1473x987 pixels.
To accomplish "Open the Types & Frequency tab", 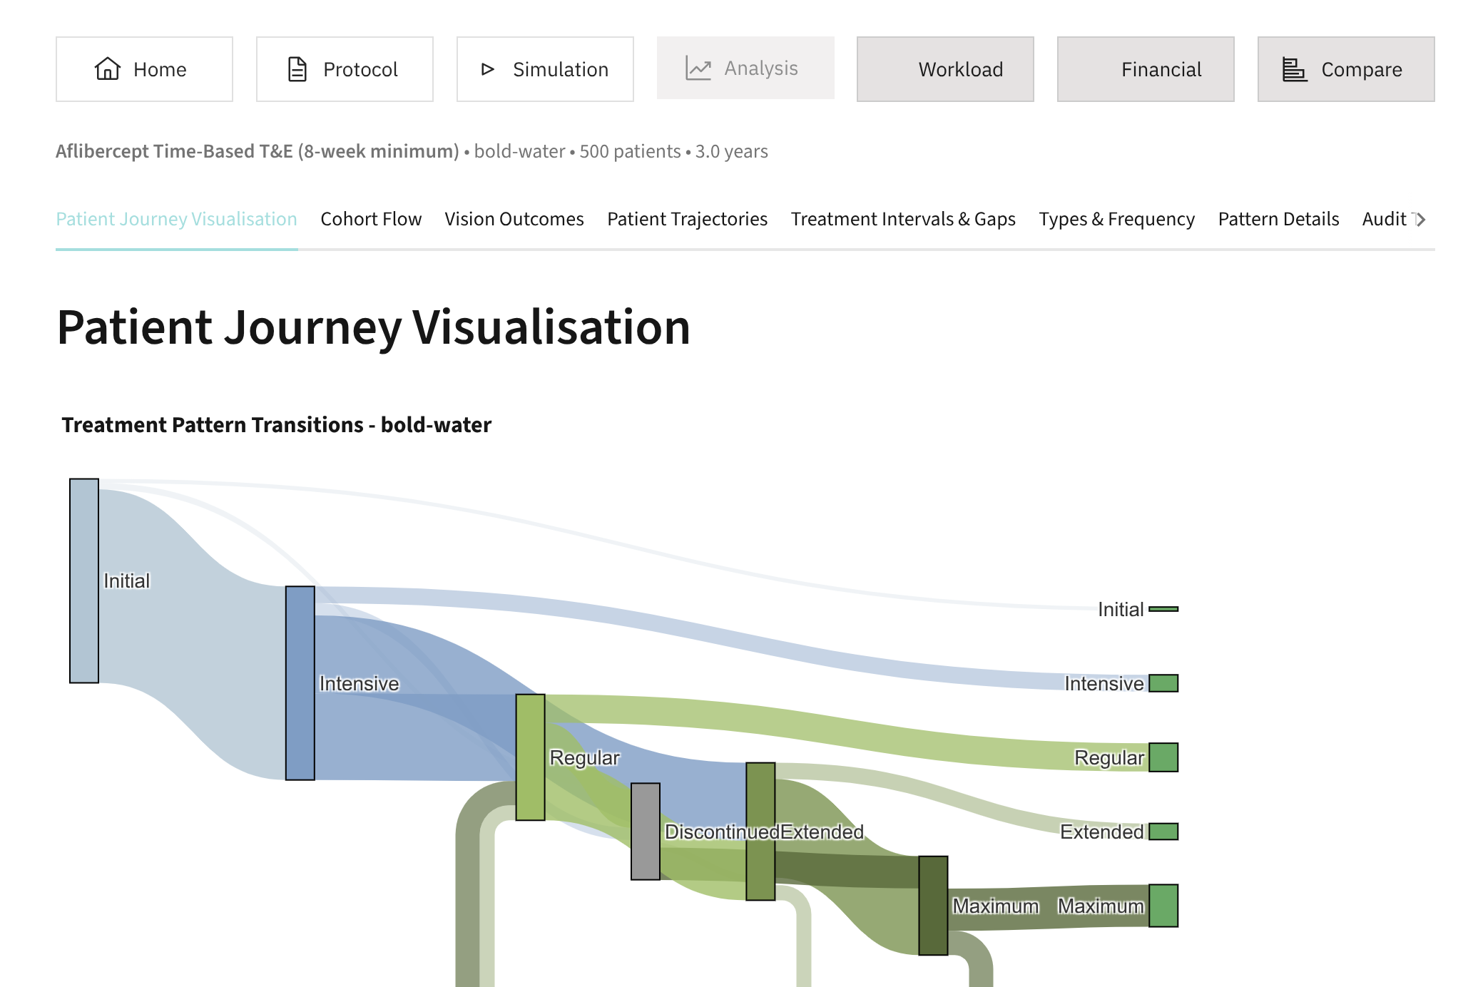I will (x=1116, y=219).
